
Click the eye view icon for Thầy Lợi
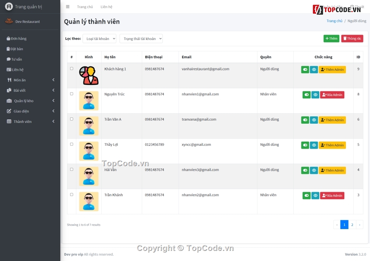pyautogui.click(x=314, y=145)
